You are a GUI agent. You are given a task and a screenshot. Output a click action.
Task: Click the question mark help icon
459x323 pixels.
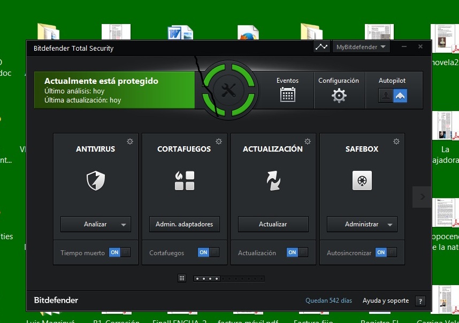pyautogui.click(x=420, y=301)
